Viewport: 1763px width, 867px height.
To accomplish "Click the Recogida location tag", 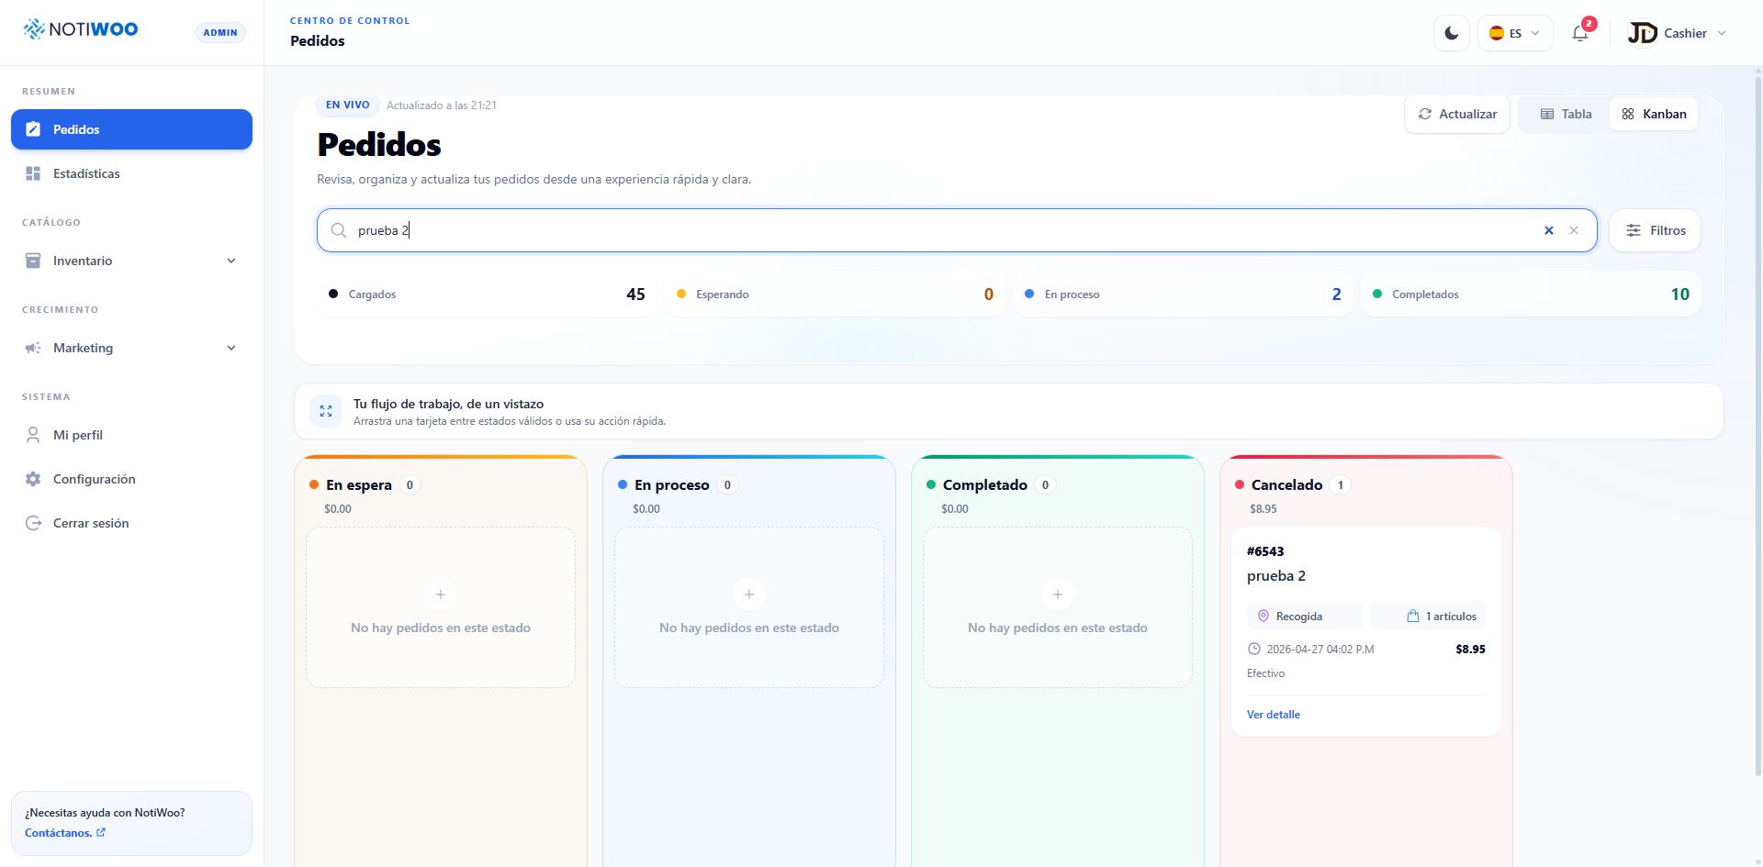I will pos(1304,617).
